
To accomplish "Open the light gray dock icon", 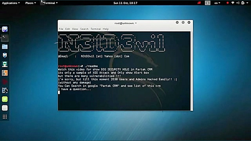I will [x=5, y=108].
